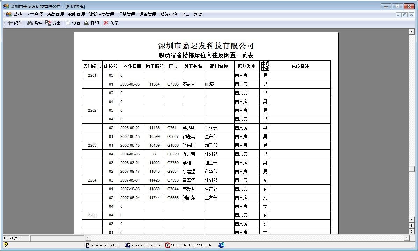Click the administrator user icon in status bar
Viewport: 418px width, 251px height.
coord(87,245)
